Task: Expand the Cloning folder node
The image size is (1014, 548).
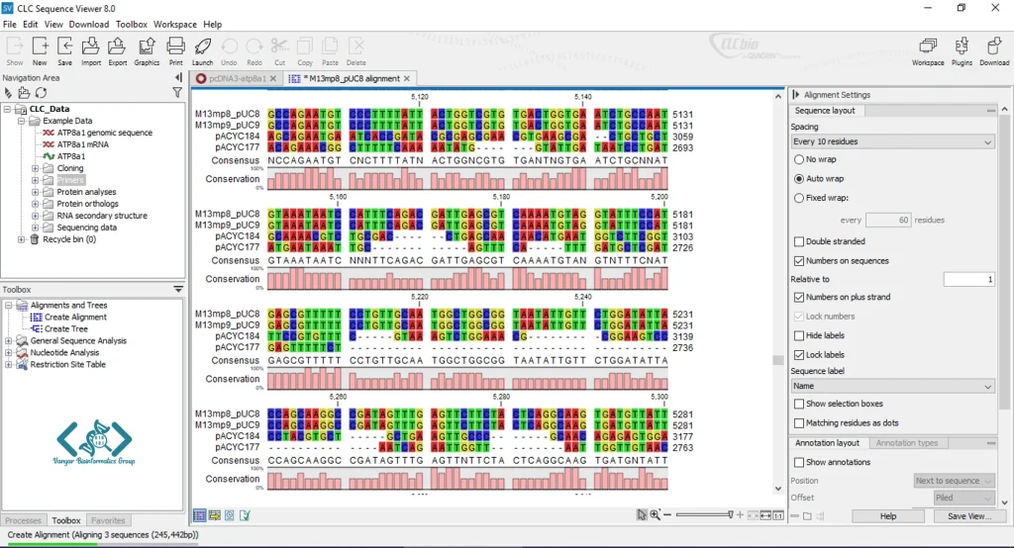Action: point(35,168)
